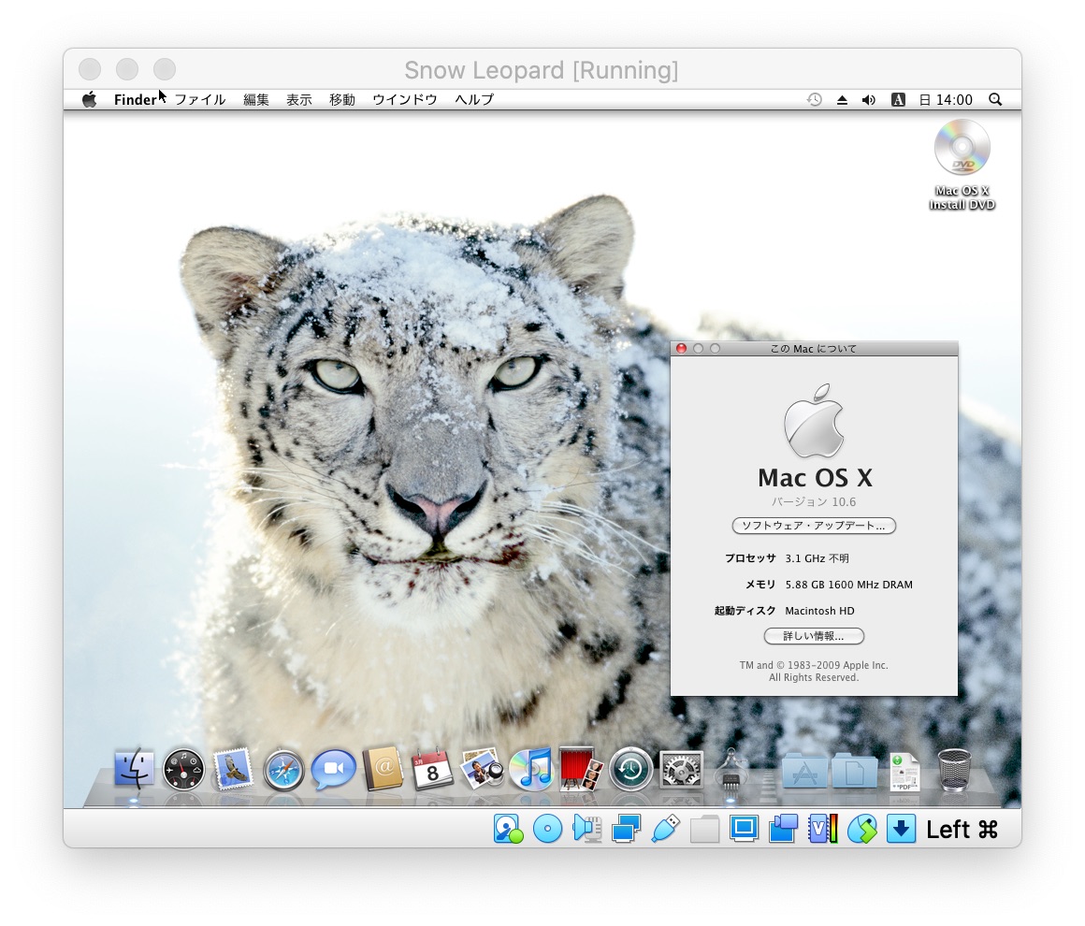Click VirtualBox hard disk activity indicator
1085x926 pixels.
[x=509, y=829]
